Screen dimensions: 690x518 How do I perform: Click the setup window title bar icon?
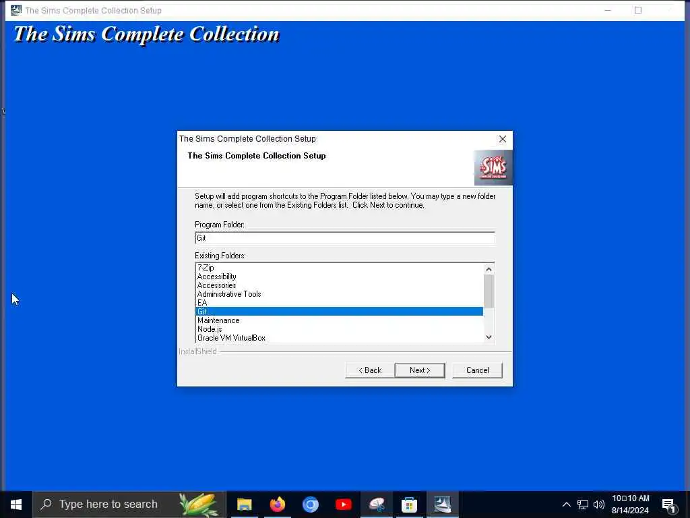(x=16, y=9)
